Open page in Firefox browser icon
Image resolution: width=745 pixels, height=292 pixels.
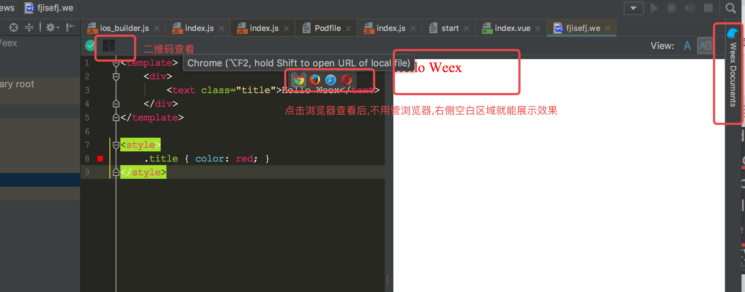315,80
